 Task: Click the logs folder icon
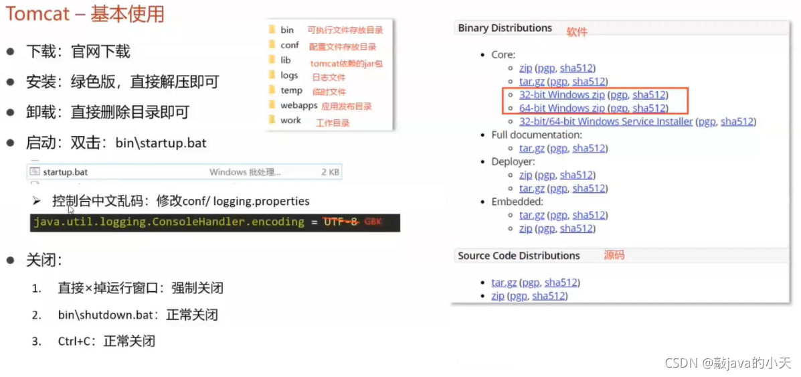coord(271,75)
